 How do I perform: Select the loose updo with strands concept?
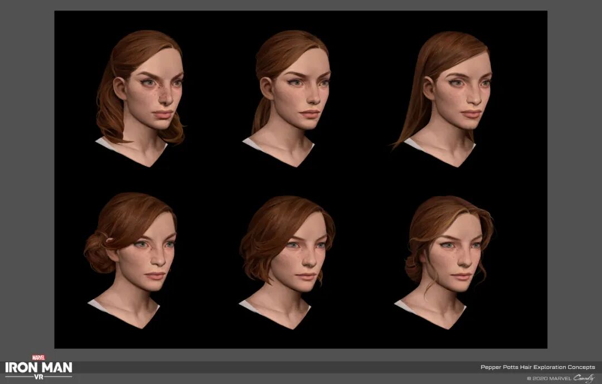(444, 263)
